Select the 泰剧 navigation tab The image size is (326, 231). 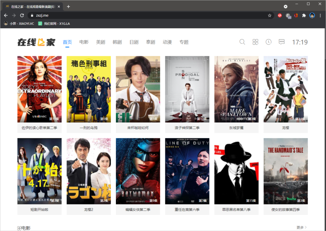(x=151, y=42)
